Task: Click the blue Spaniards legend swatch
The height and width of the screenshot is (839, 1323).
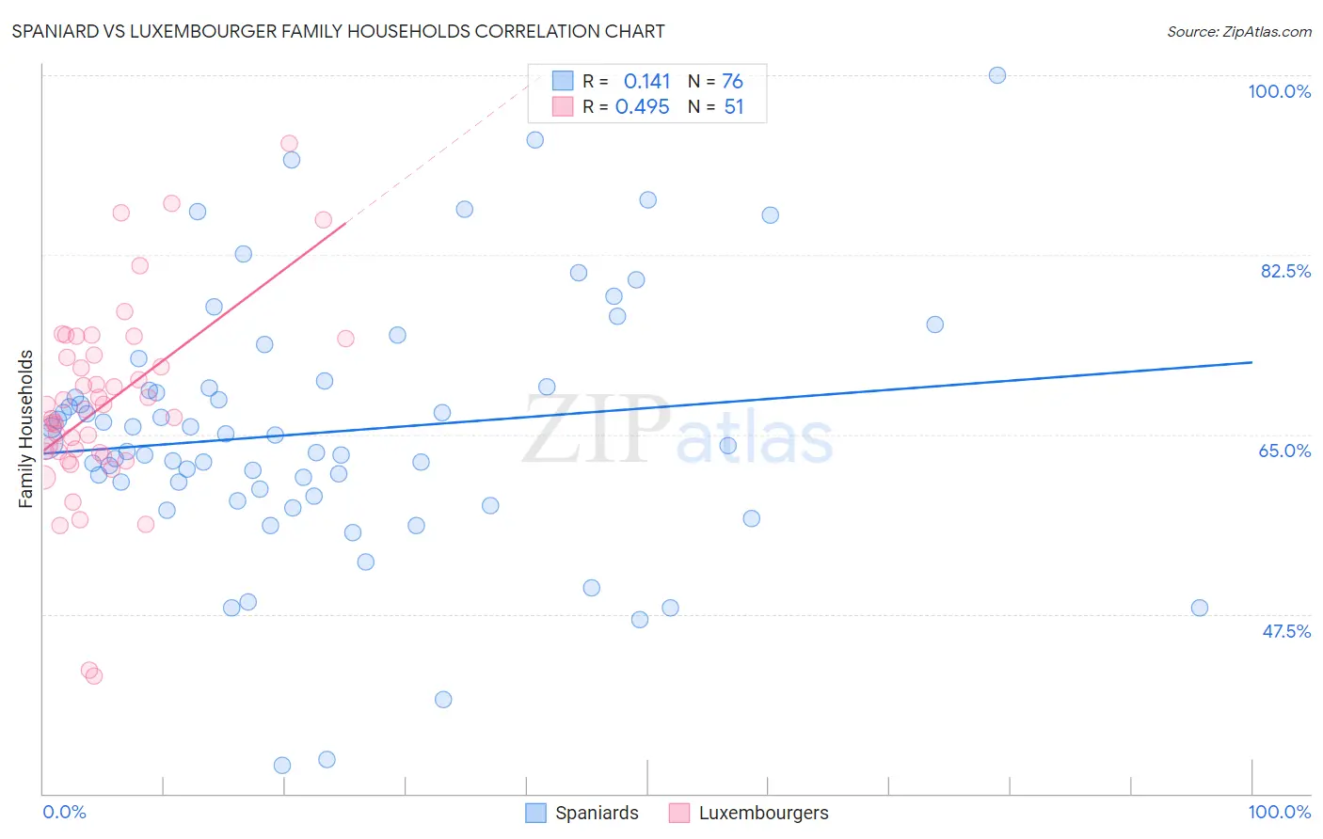Action: pos(535,813)
